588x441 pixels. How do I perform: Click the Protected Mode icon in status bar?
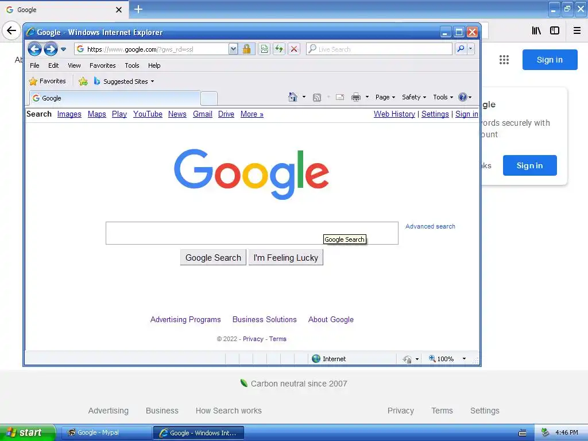pos(407,359)
